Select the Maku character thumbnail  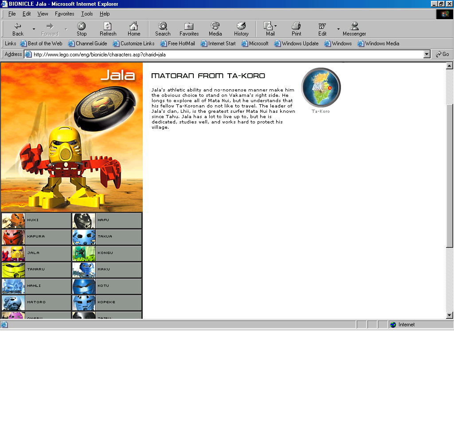point(84,270)
